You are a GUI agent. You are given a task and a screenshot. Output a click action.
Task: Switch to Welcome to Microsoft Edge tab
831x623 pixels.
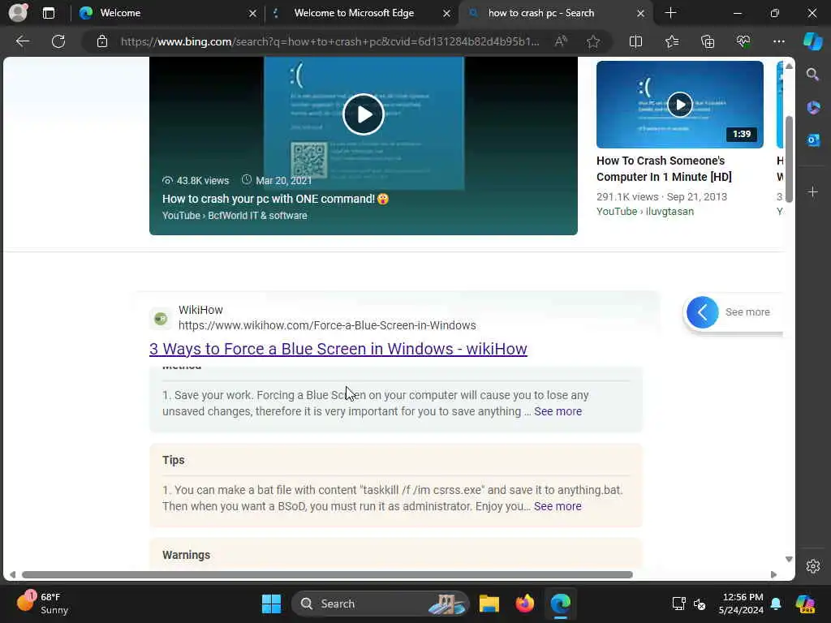[x=360, y=13]
